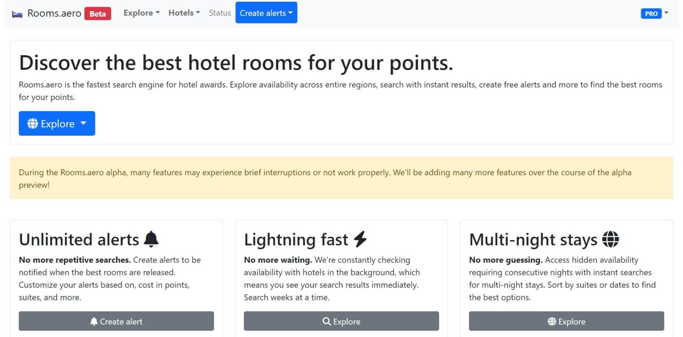Click the globe icon in the Multi-night stays Explore button
Viewport: 683px width, 337px height.
552,321
